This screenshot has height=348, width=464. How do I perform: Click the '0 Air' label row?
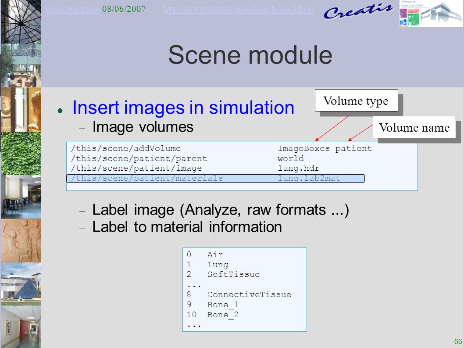[205, 255]
